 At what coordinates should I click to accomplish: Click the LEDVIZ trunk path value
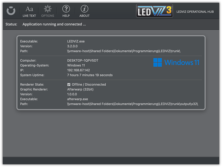tap(124, 51)
